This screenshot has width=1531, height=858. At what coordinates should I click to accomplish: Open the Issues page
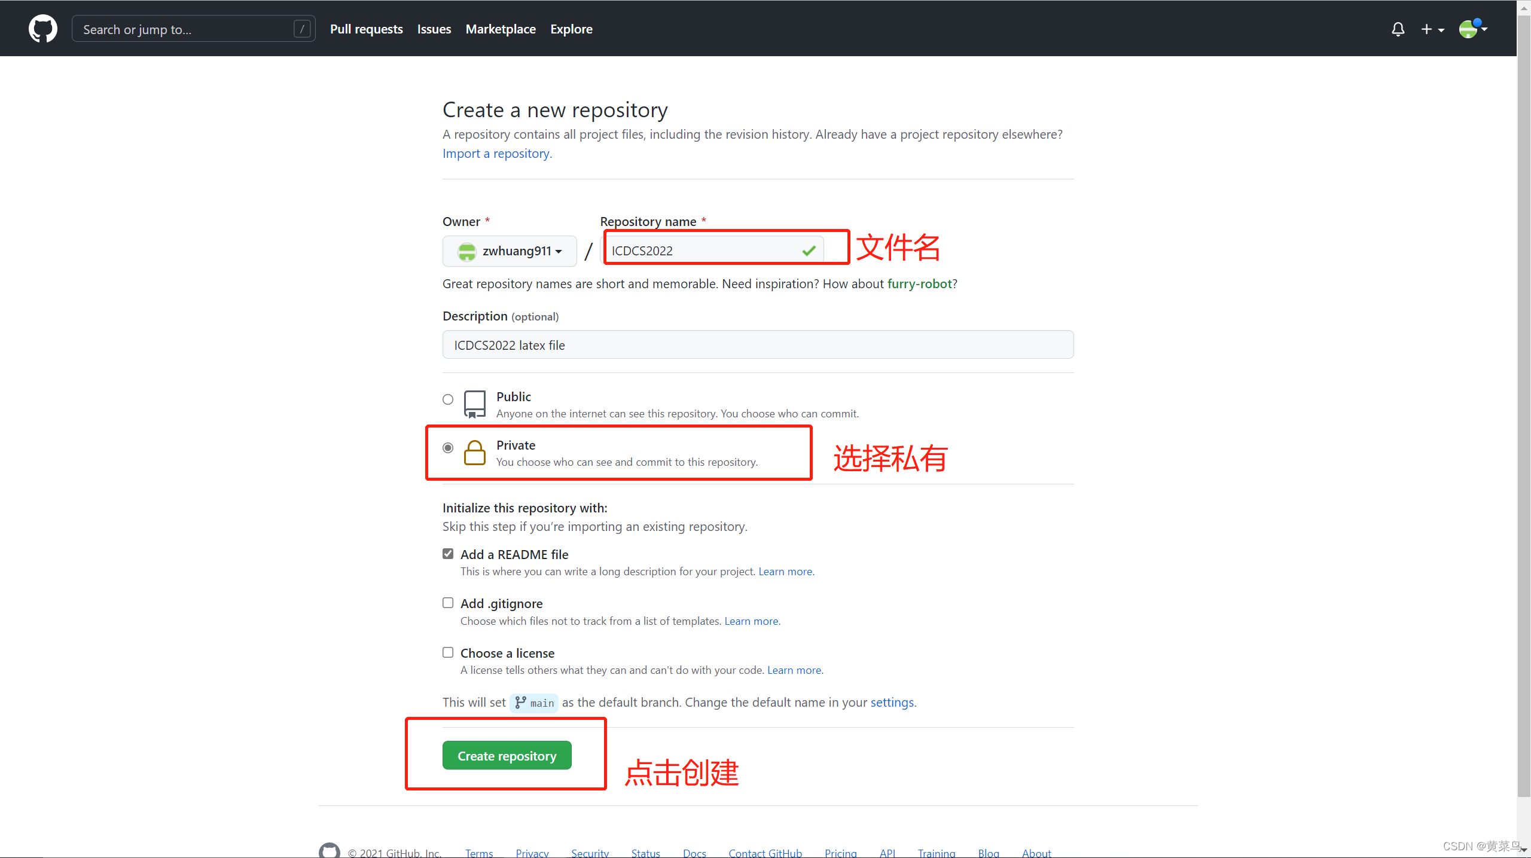(434, 29)
